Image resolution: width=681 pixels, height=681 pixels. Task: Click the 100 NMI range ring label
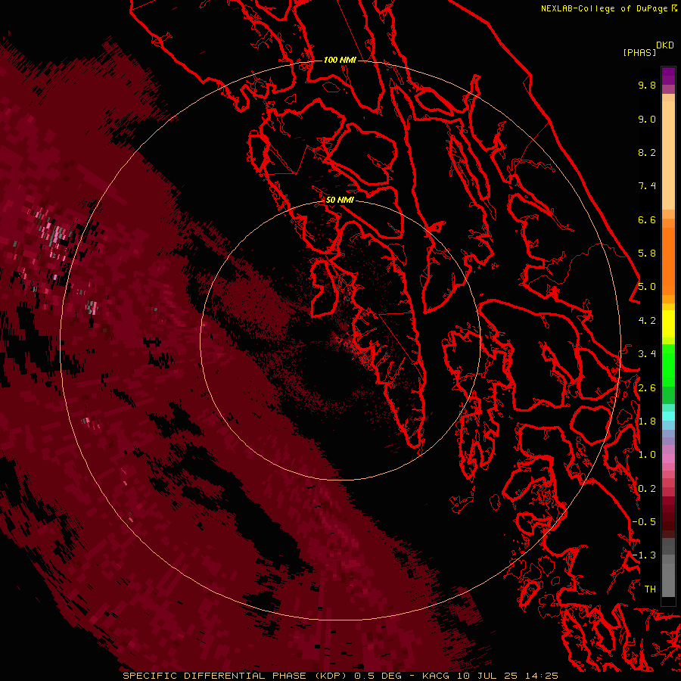340,60
